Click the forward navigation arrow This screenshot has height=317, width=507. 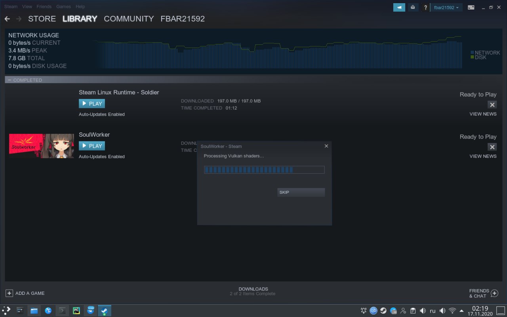coord(19,19)
